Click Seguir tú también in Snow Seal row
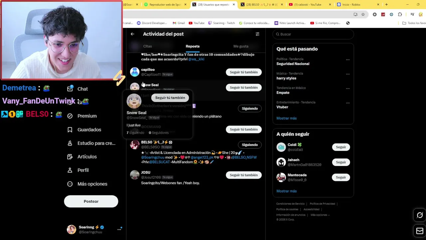The width and height of the screenshot is (426, 240). click(x=244, y=87)
